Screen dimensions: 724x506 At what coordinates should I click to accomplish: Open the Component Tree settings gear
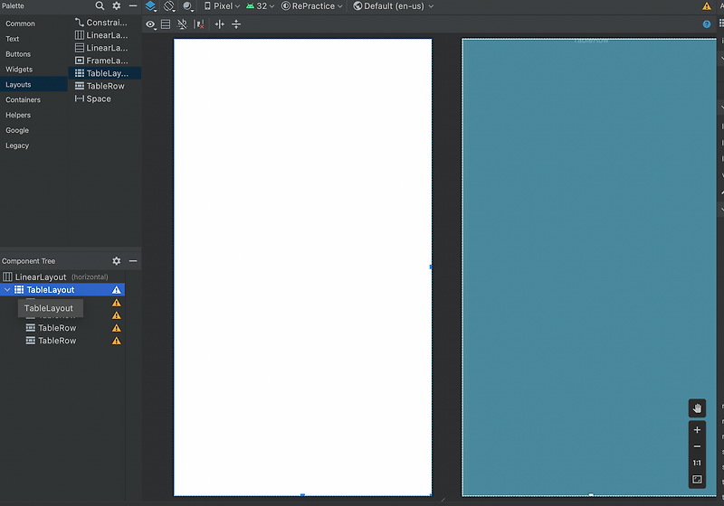coord(117,261)
